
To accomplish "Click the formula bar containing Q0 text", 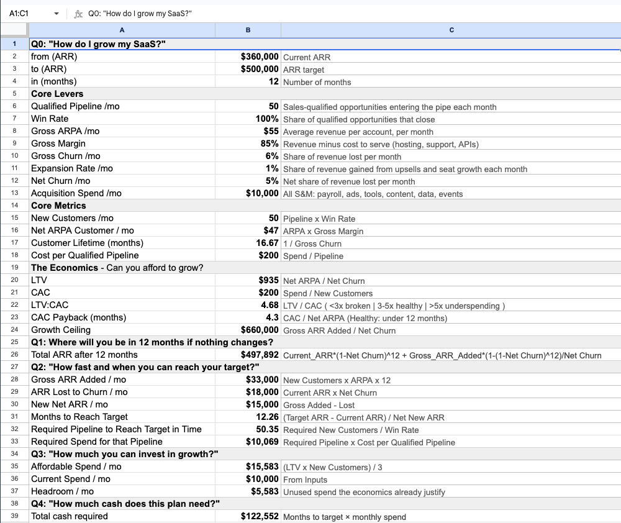I will pyautogui.click(x=353, y=14).
